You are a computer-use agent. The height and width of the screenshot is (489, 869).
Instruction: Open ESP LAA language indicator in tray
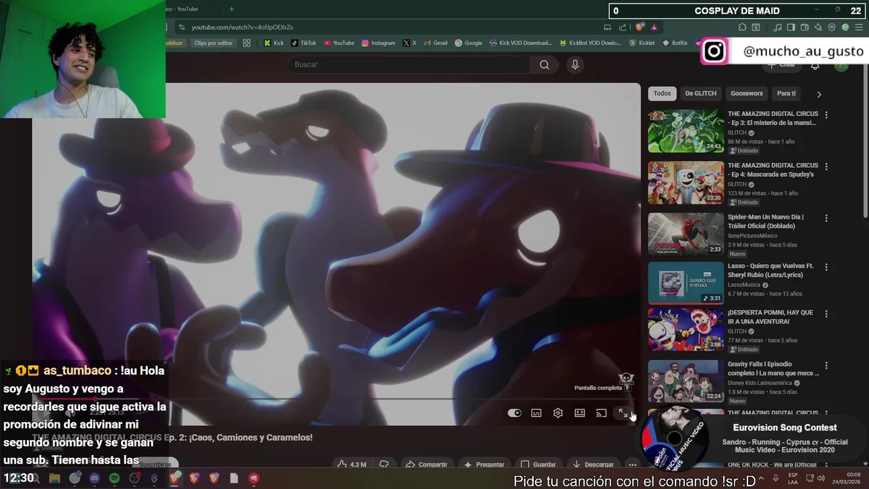click(x=793, y=478)
